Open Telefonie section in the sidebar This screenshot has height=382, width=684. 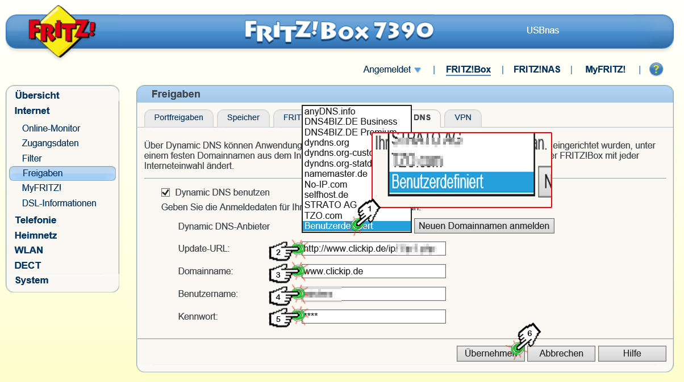pyautogui.click(x=36, y=220)
